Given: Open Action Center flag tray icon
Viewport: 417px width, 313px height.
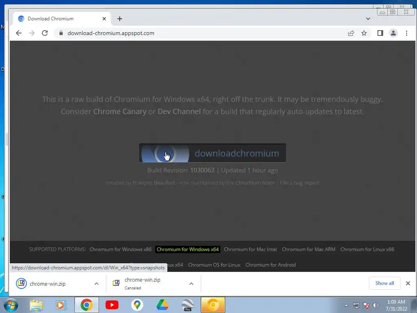Looking at the screenshot, I should coord(366,305).
